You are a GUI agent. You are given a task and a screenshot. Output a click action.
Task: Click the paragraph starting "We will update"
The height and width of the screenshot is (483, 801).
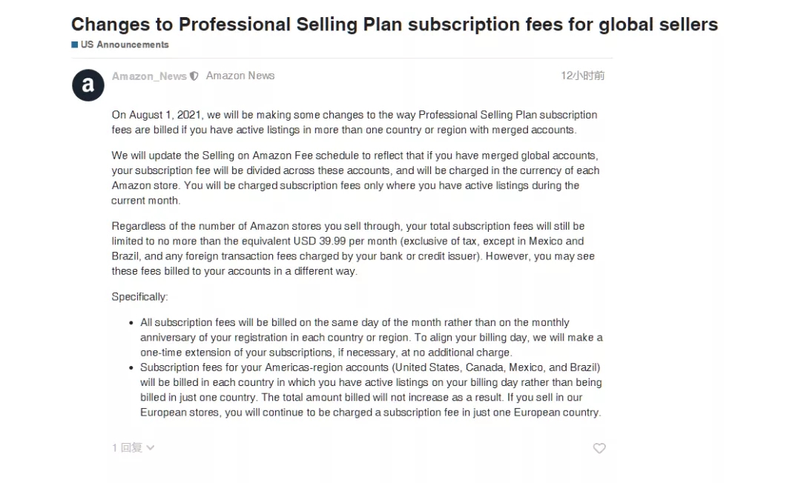(355, 178)
